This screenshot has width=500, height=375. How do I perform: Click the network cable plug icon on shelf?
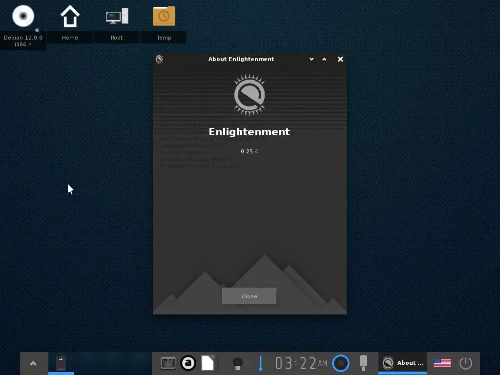363,363
